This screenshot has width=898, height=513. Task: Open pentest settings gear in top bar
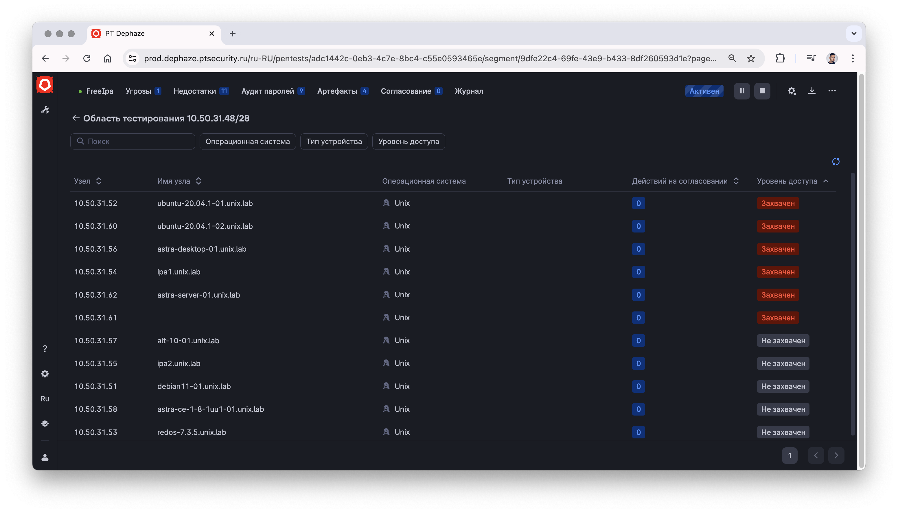(792, 91)
